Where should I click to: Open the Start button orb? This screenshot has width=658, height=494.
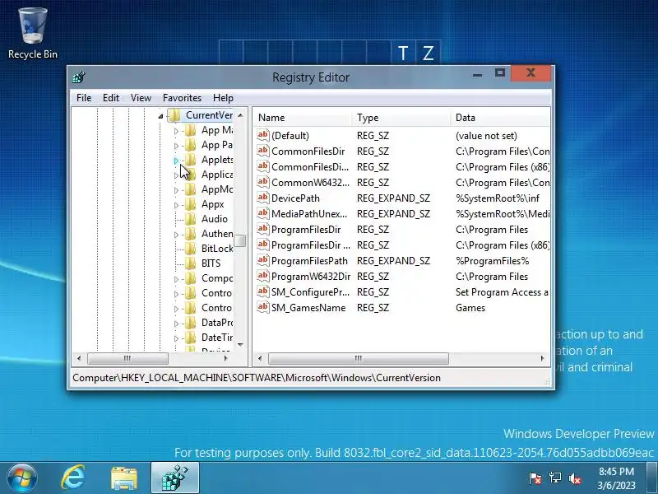(22, 478)
